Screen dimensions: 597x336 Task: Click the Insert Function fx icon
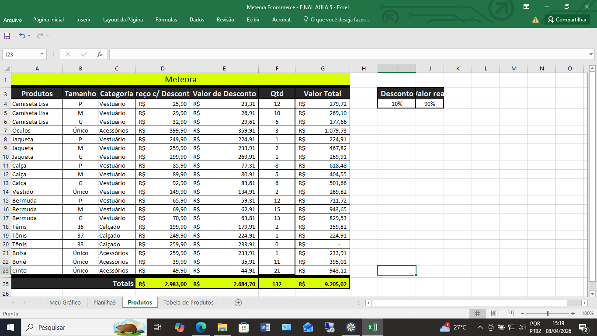(100, 54)
